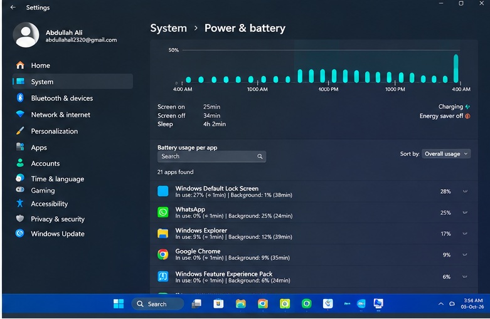Viewport: 490px width, 319px height.
Task: Open Accessibility settings
Action: click(x=73, y=204)
